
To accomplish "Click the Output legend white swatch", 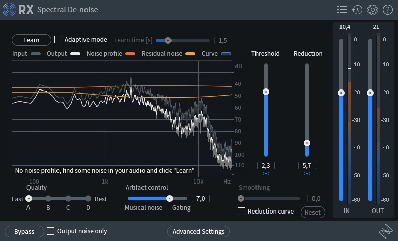I will 75,54.
